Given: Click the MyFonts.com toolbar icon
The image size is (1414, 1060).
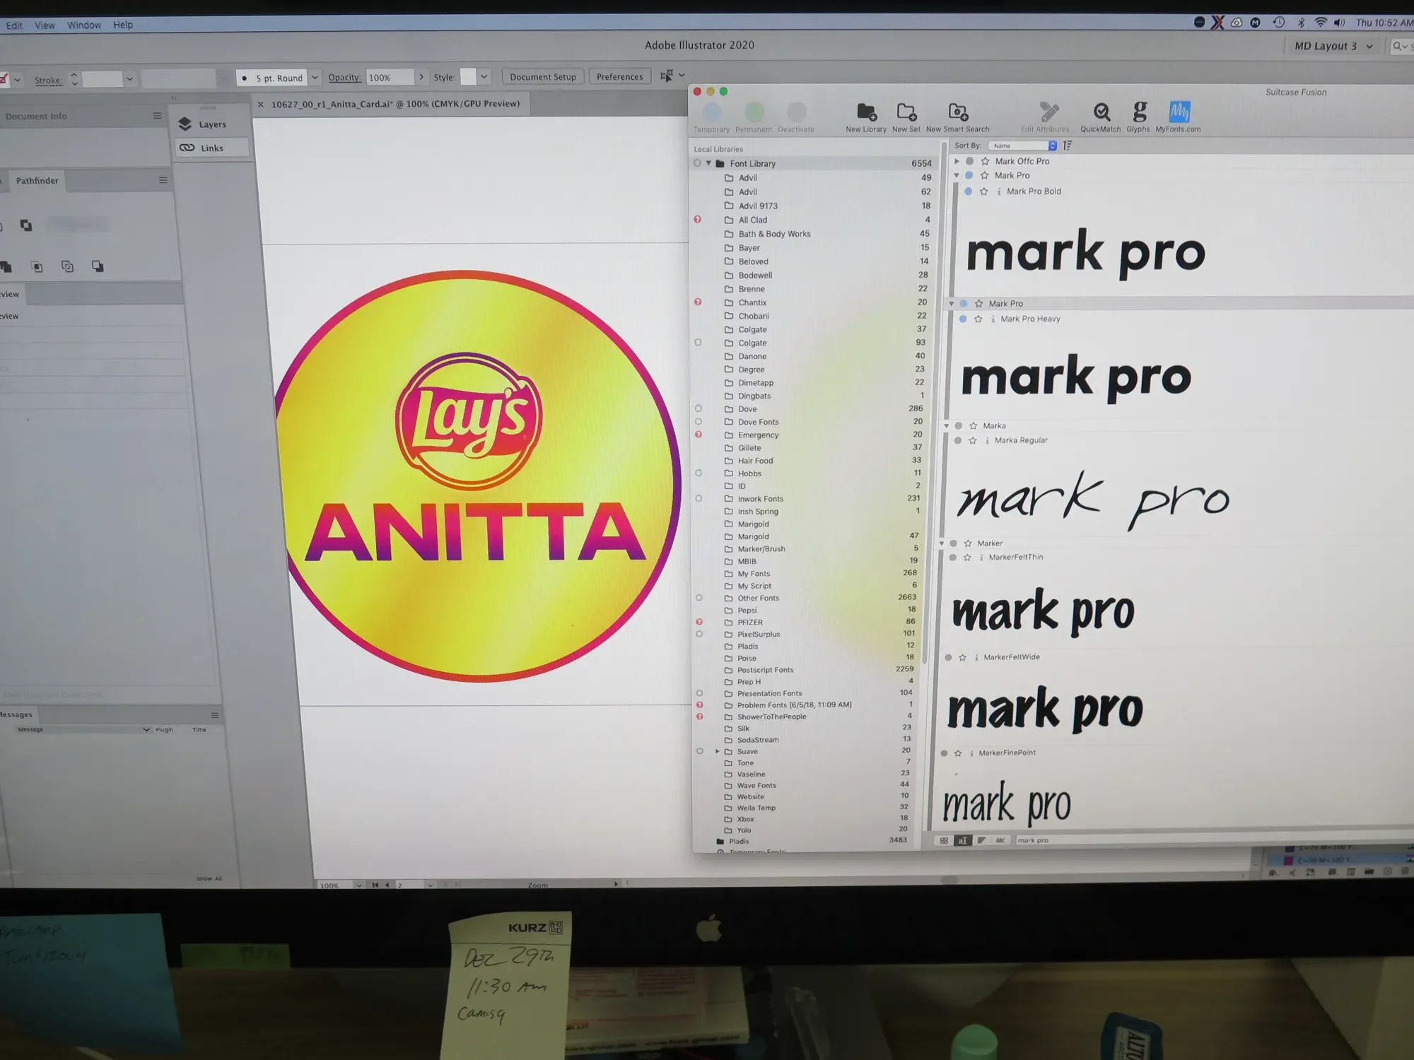Looking at the screenshot, I should tap(1179, 112).
